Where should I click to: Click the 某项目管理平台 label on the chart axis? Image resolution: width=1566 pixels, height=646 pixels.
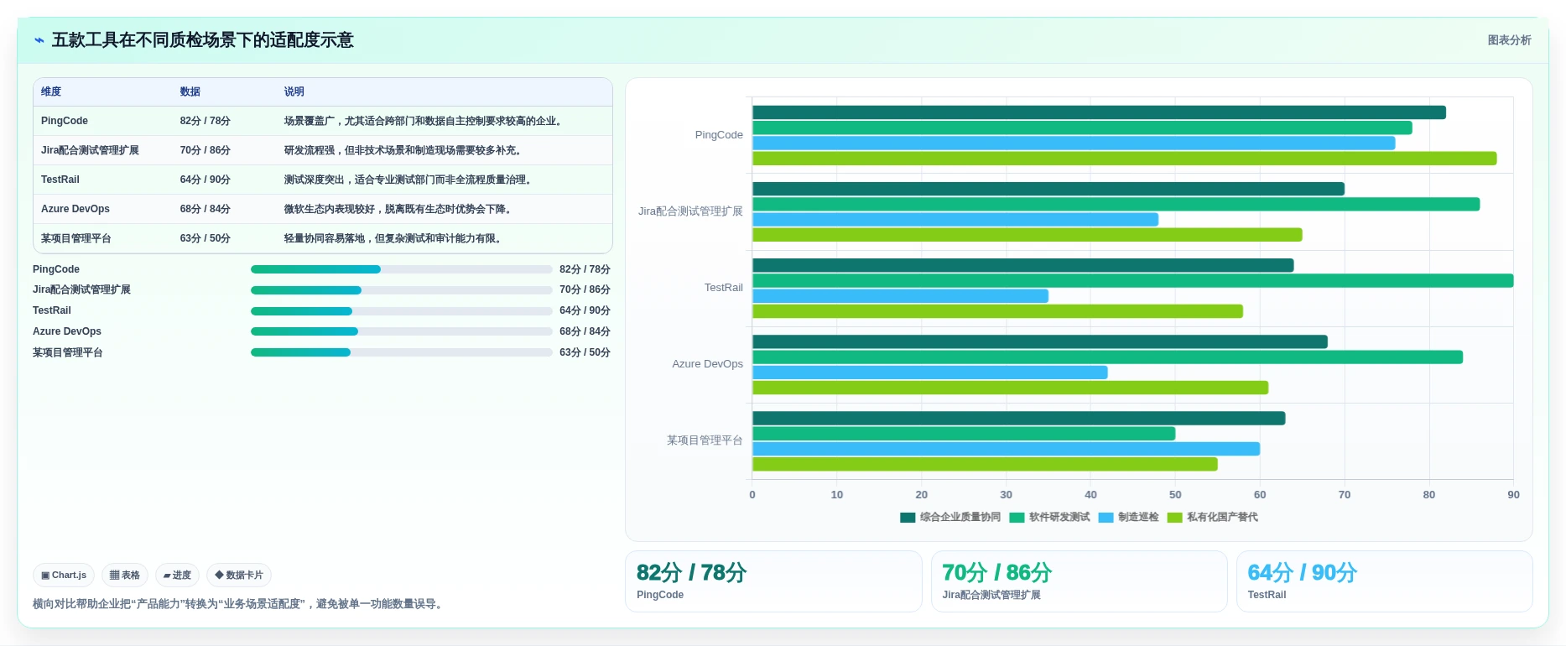(705, 440)
